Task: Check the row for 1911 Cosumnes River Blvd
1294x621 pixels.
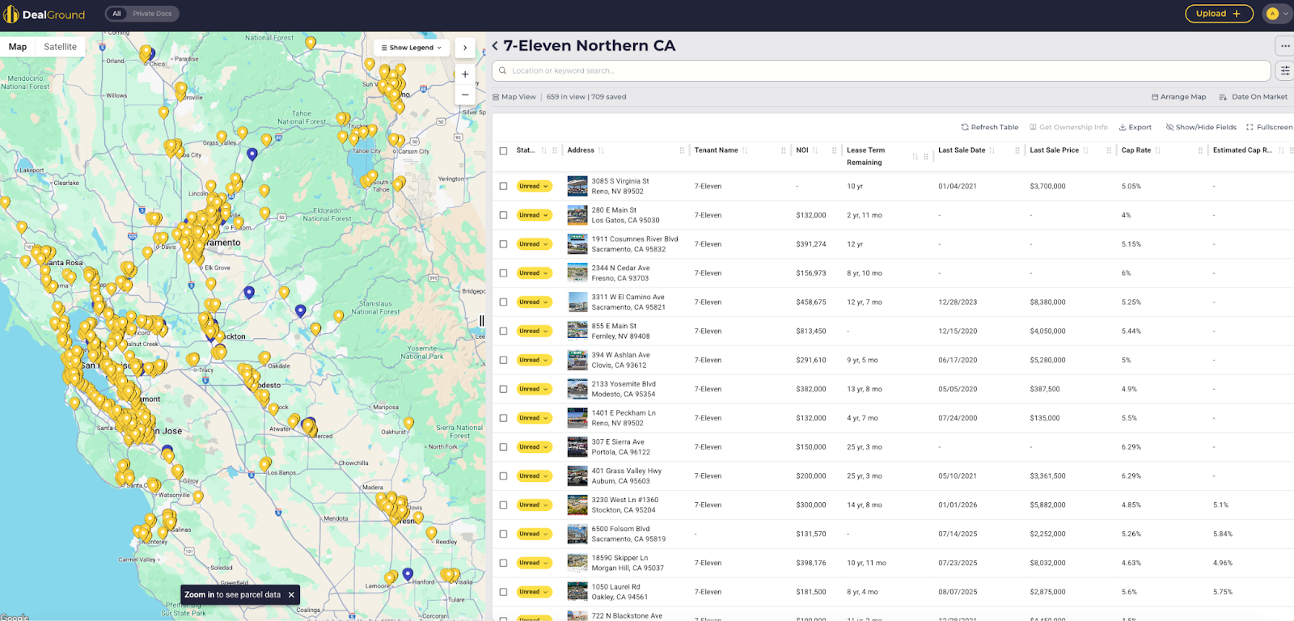Action: click(x=503, y=244)
